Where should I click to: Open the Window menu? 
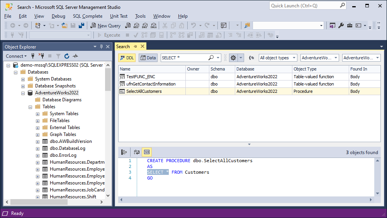(x=162, y=16)
